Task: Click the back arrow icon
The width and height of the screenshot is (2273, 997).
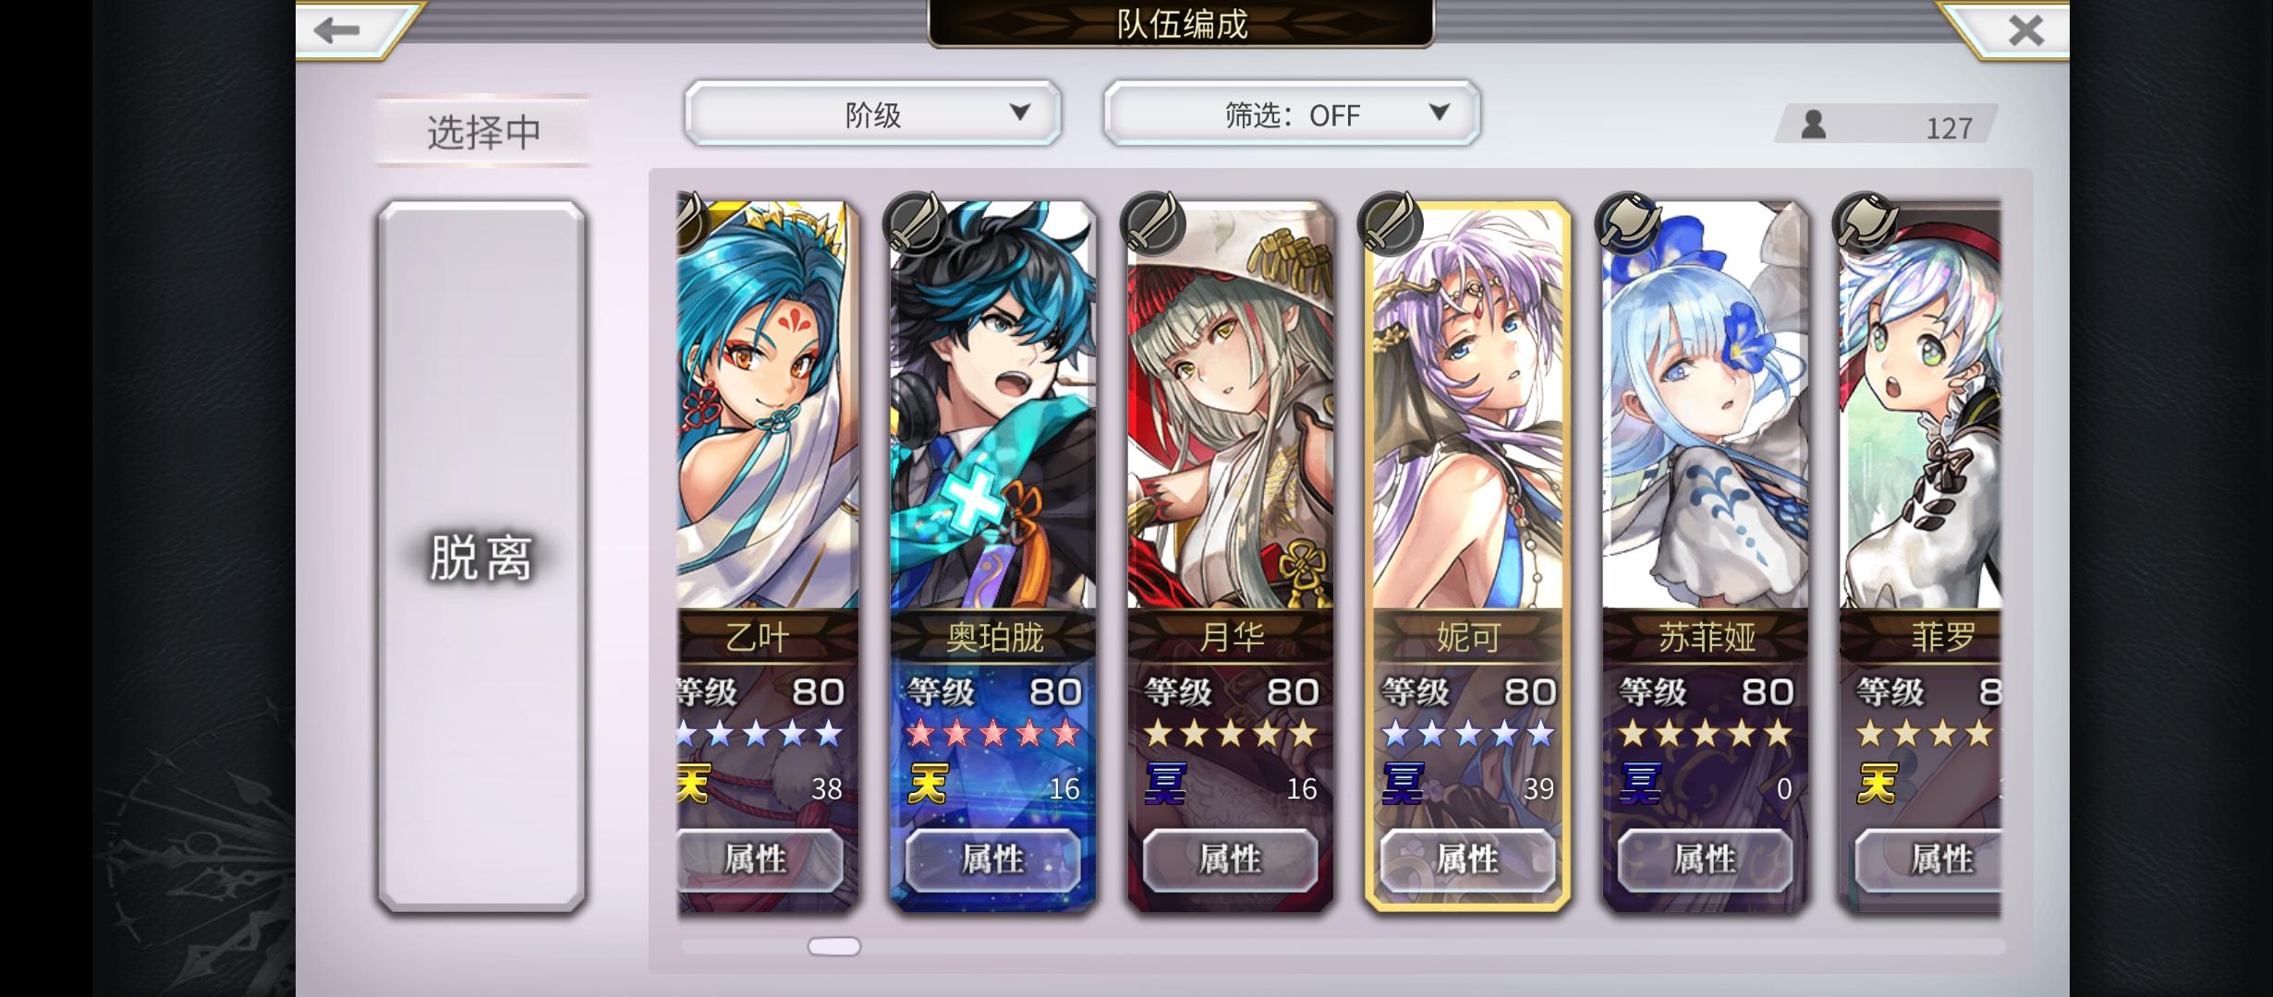Action: pyautogui.click(x=337, y=30)
